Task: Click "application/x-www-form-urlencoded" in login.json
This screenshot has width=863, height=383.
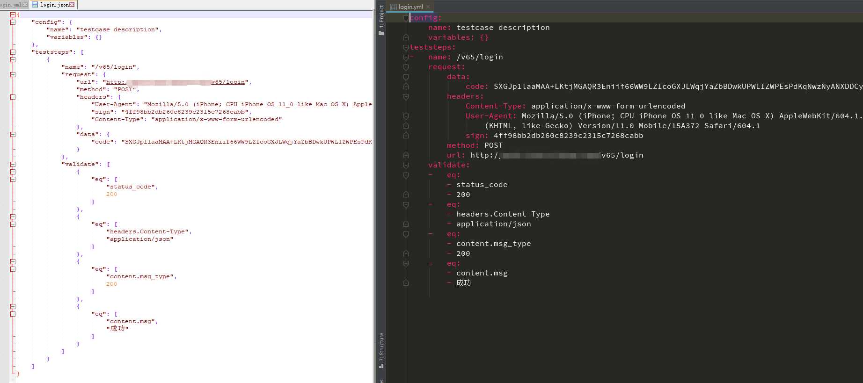Action: [217, 119]
